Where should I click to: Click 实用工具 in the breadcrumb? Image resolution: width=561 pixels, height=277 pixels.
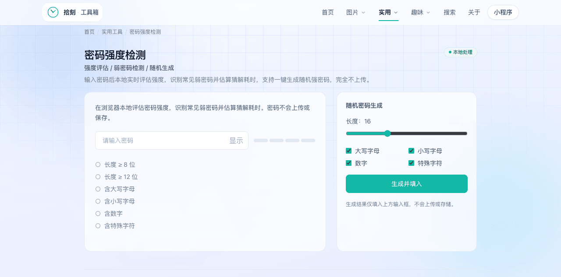tap(112, 32)
